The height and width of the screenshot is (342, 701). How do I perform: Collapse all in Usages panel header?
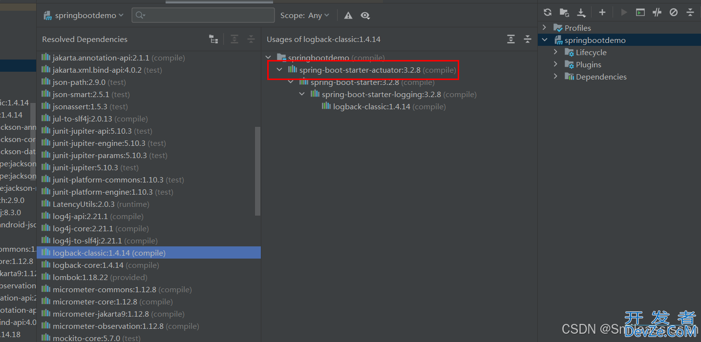point(528,40)
